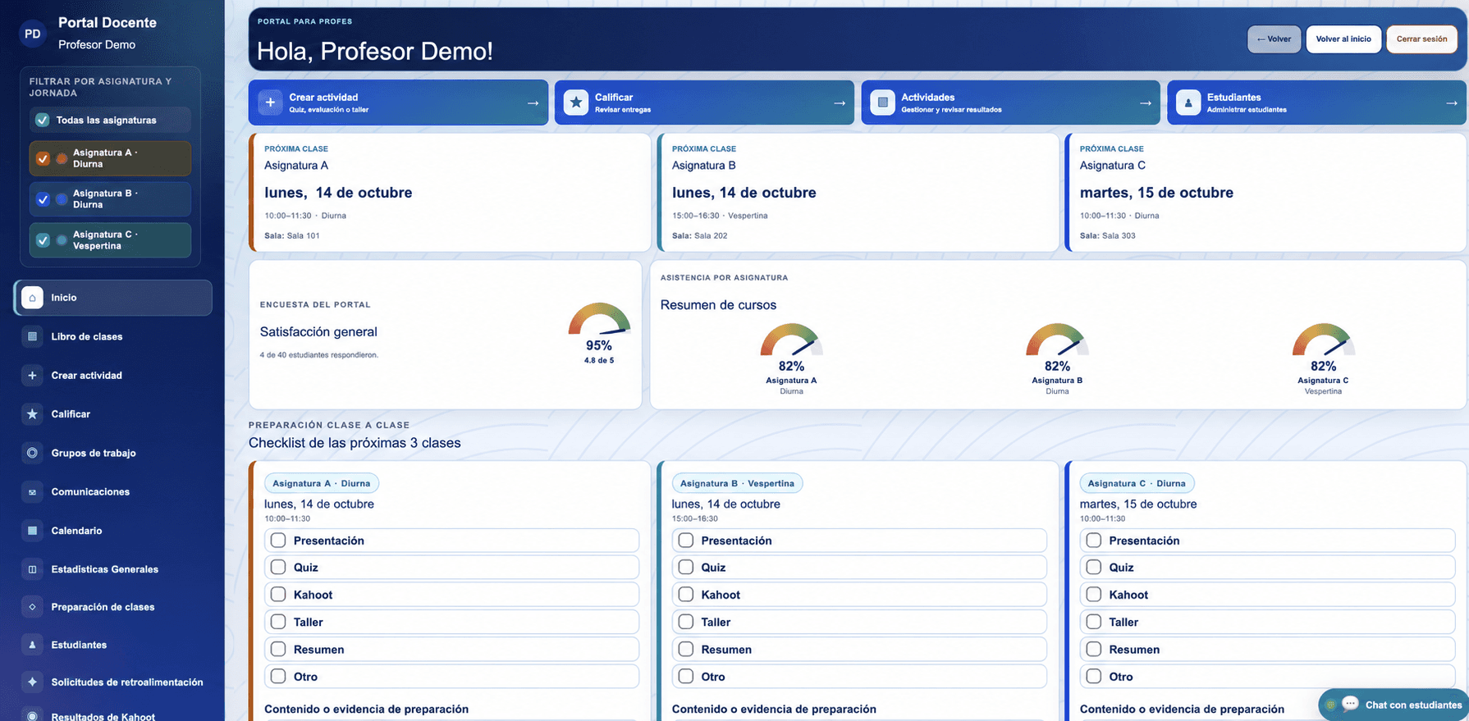Click the arrow on Estudiantes card
The width and height of the screenshot is (1469, 721).
(1451, 103)
